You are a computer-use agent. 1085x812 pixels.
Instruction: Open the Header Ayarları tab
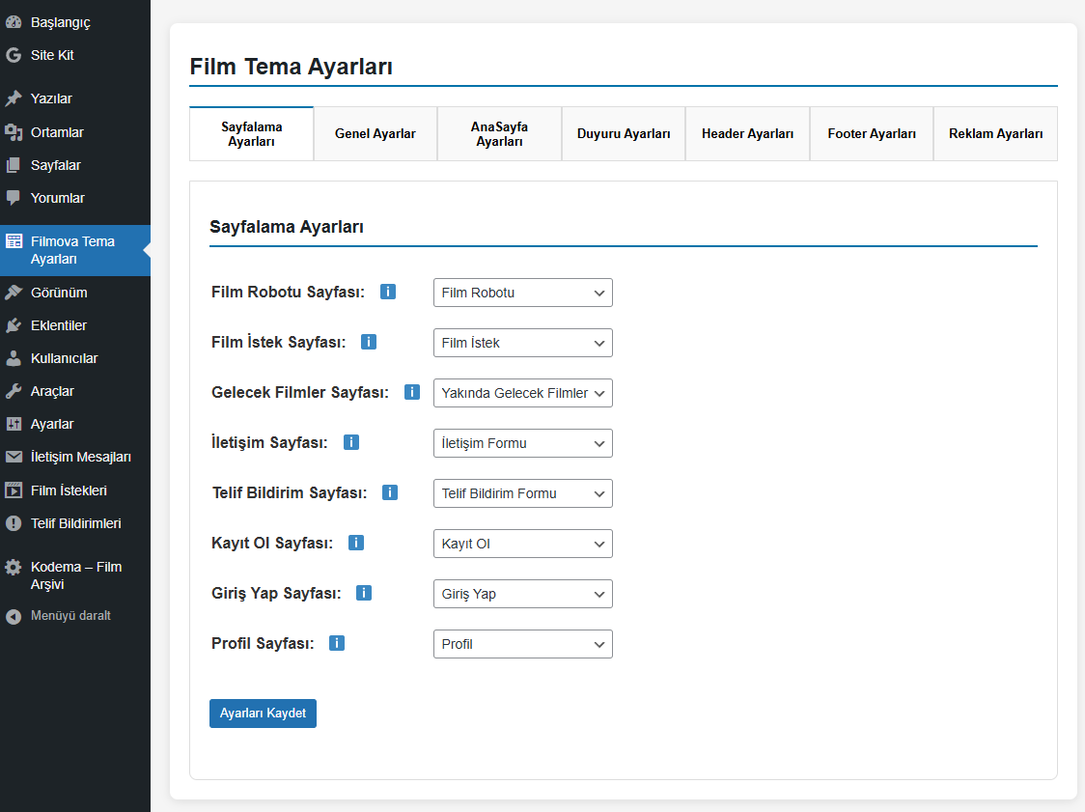point(747,134)
